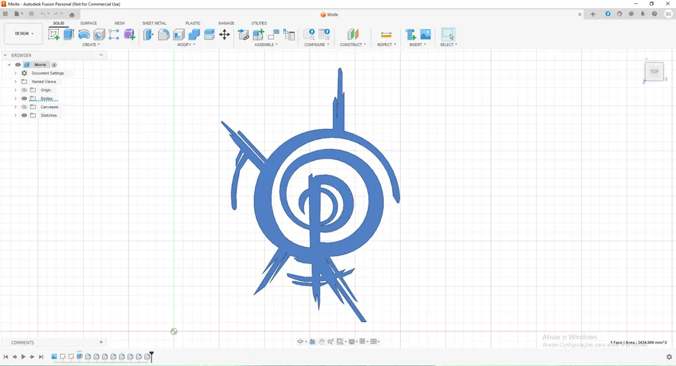The width and height of the screenshot is (676, 366).
Task: Expand the Bodies folder in the browser
Action: pos(16,99)
